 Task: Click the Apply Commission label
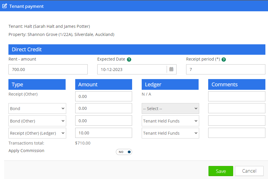(26, 151)
